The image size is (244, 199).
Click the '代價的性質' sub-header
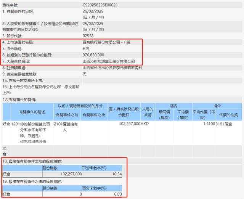pos(228,115)
